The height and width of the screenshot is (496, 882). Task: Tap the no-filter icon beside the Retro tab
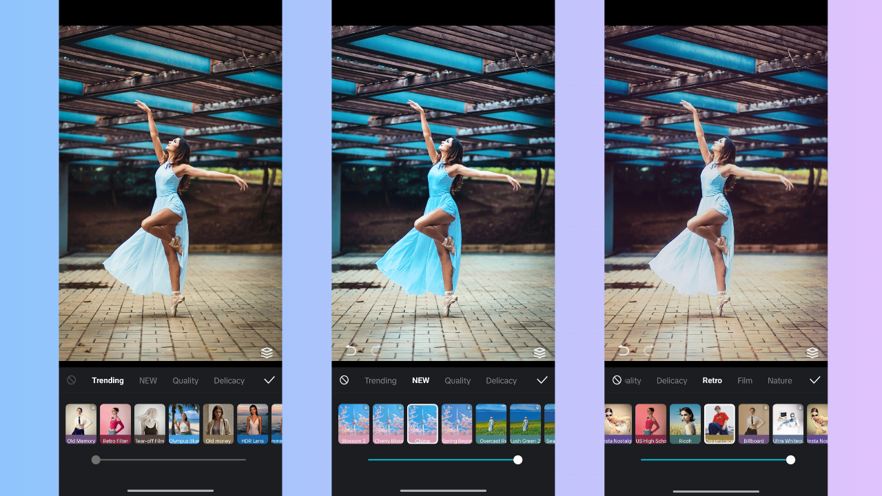pyautogui.click(x=615, y=380)
